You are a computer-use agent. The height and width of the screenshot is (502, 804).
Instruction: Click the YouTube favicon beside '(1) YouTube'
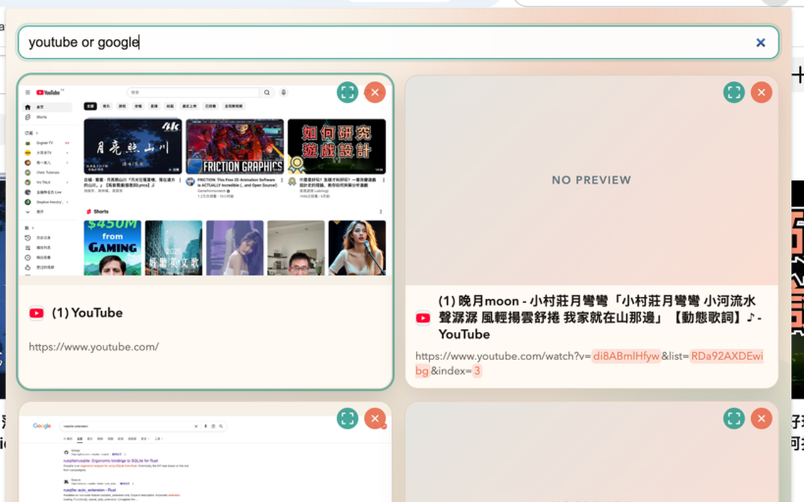[x=36, y=313]
